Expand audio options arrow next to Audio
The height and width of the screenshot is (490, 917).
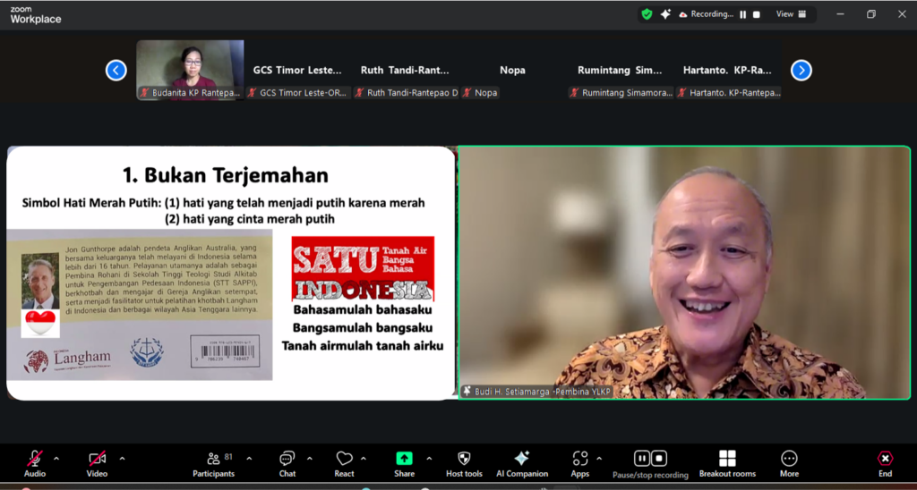56,458
